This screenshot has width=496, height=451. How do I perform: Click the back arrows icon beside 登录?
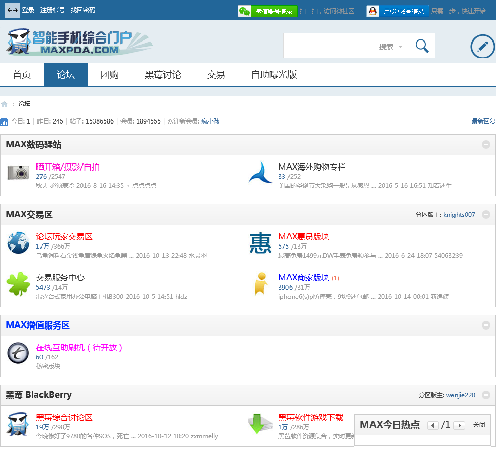coord(13,10)
